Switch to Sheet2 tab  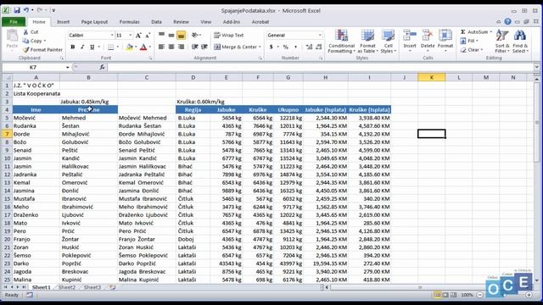coord(67,287)
